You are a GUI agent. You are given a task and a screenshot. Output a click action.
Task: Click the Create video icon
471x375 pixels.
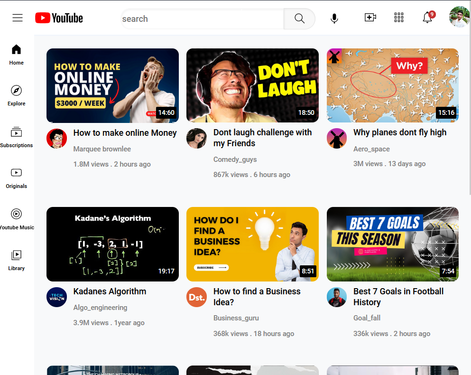pos(370,18)
